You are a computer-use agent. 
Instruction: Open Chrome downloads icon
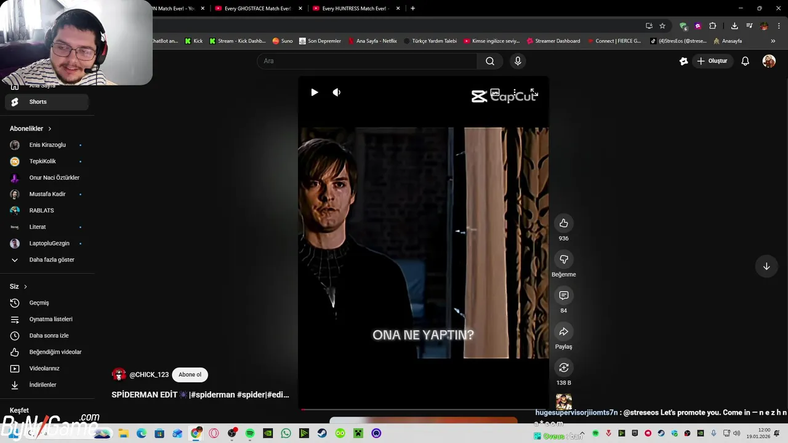coord(734,26)
